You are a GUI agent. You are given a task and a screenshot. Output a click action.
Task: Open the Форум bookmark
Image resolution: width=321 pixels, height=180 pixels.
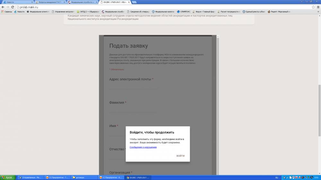pos(204,12)
